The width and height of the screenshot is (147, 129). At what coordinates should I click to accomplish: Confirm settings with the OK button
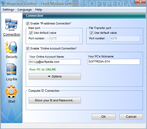pos(103,116)
